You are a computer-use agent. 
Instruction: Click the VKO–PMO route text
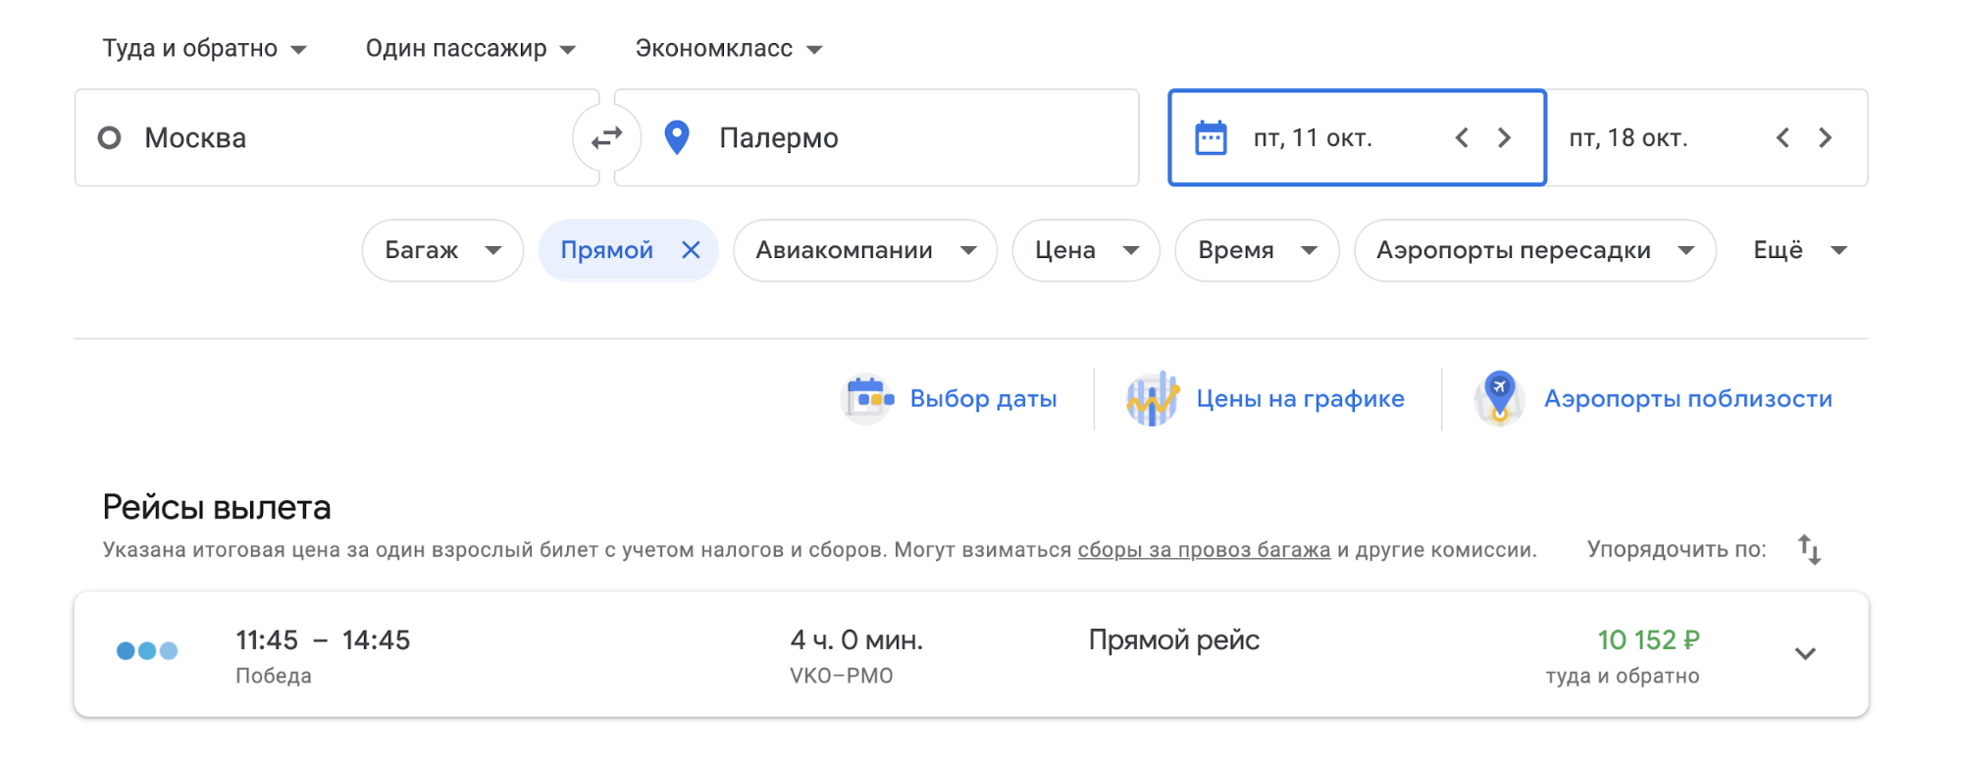[x=842, y=676]
